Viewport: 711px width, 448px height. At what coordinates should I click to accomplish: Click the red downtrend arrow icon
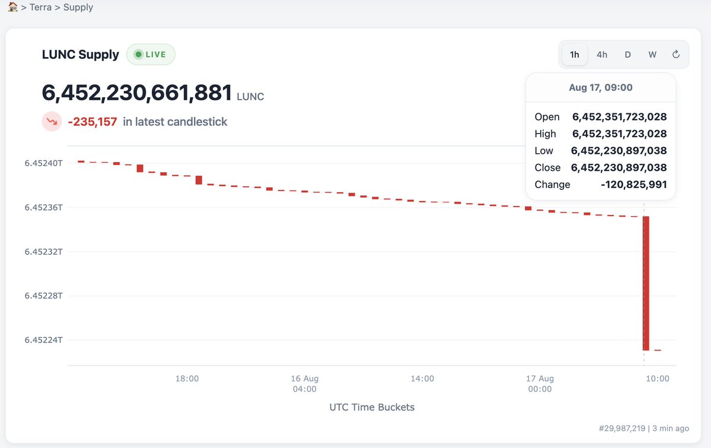point(52,122)
